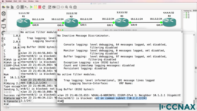The width and height of the screenshot is (197, 111).
Task: Open the Terminal application menu
Action: (9, 1)
